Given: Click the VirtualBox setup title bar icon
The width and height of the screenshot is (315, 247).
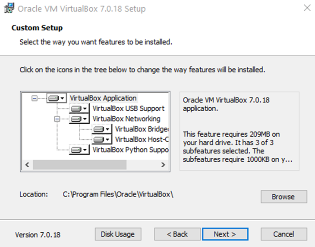Looking at the screenshot, I should [x=7, y=9].
